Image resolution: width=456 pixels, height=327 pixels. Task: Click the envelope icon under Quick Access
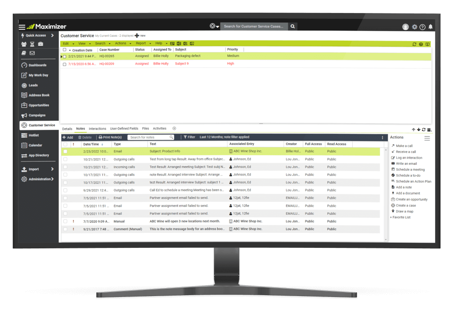[x=32, y=53]
